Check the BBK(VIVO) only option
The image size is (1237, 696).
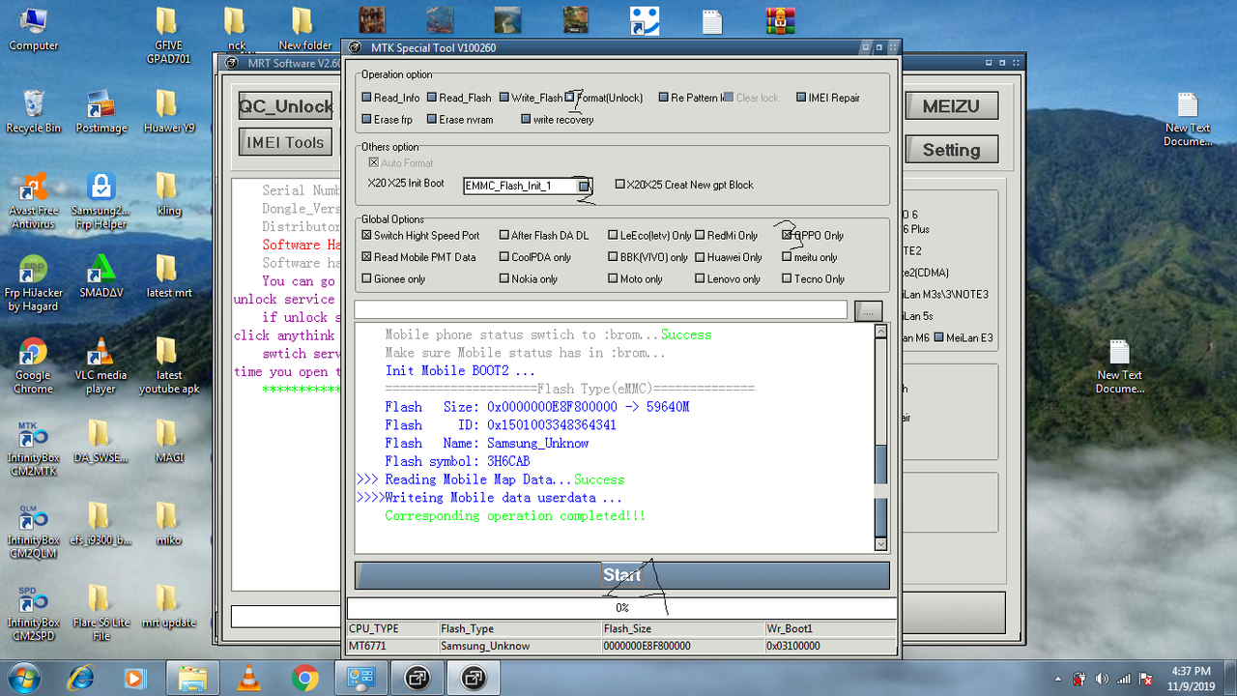coord(613,257)
